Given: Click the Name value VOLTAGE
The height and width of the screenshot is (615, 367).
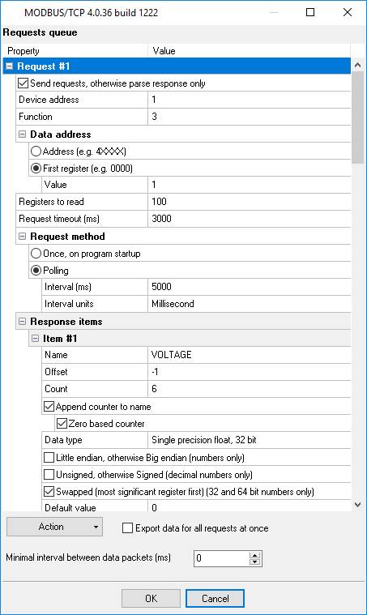Looking at the screenshot, I should tap(250, 355).
